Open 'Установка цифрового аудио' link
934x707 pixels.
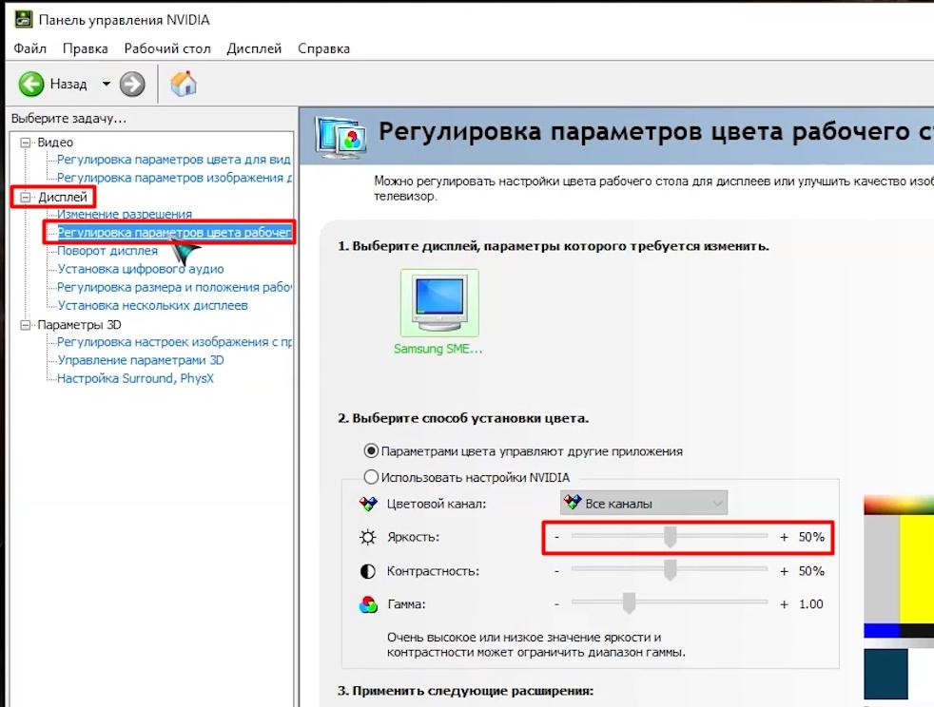coord(141,269)
